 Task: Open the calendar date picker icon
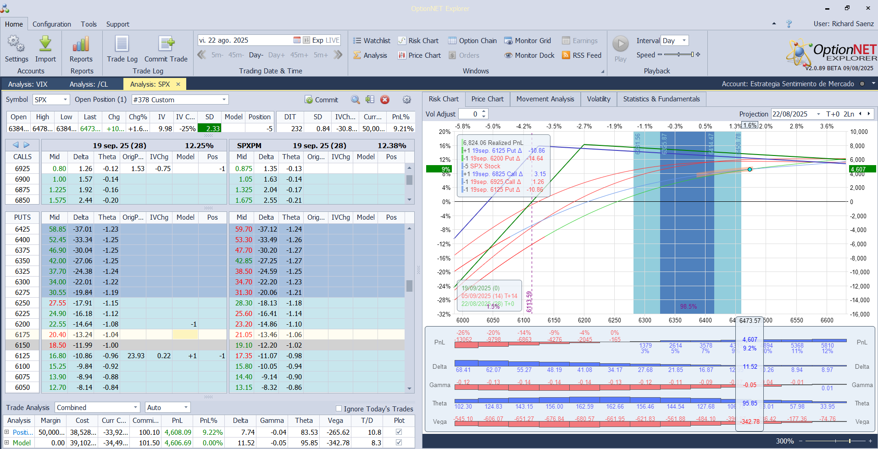(x=297, y=40)
